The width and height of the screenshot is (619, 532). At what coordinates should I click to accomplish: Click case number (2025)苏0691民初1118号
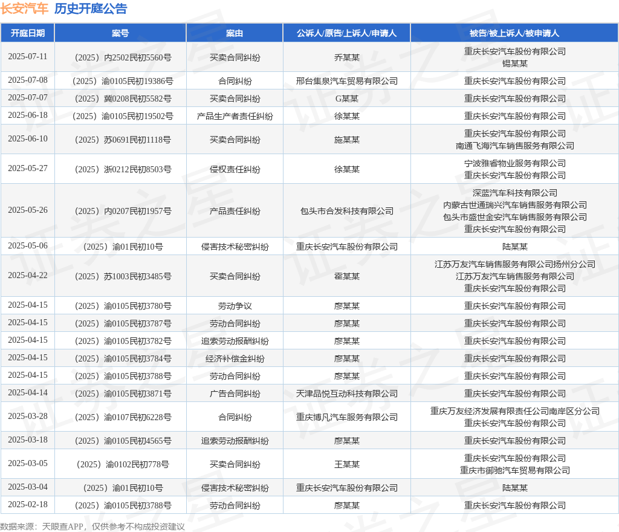(123, 140)
